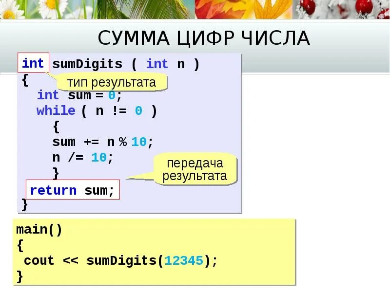The height and width of the screenshot is (292, 390).
Task: Click the loop condition "n != 0"
Action: pyautogui.click(x=119, y=111)
